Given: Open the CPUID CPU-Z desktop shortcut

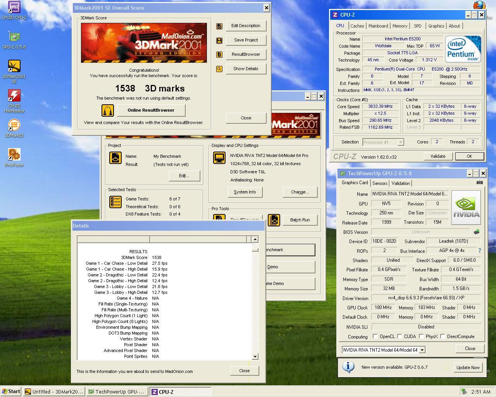Looking at the screenshot, I should (x=14, y=7).
